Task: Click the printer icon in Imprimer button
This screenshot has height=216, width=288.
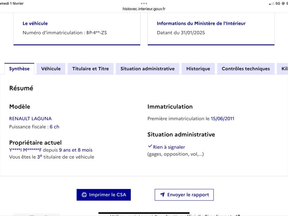Action: click(x=84, y=195)
